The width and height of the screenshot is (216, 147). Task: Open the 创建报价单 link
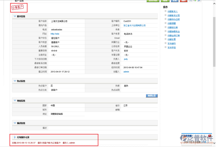point(172,28)
